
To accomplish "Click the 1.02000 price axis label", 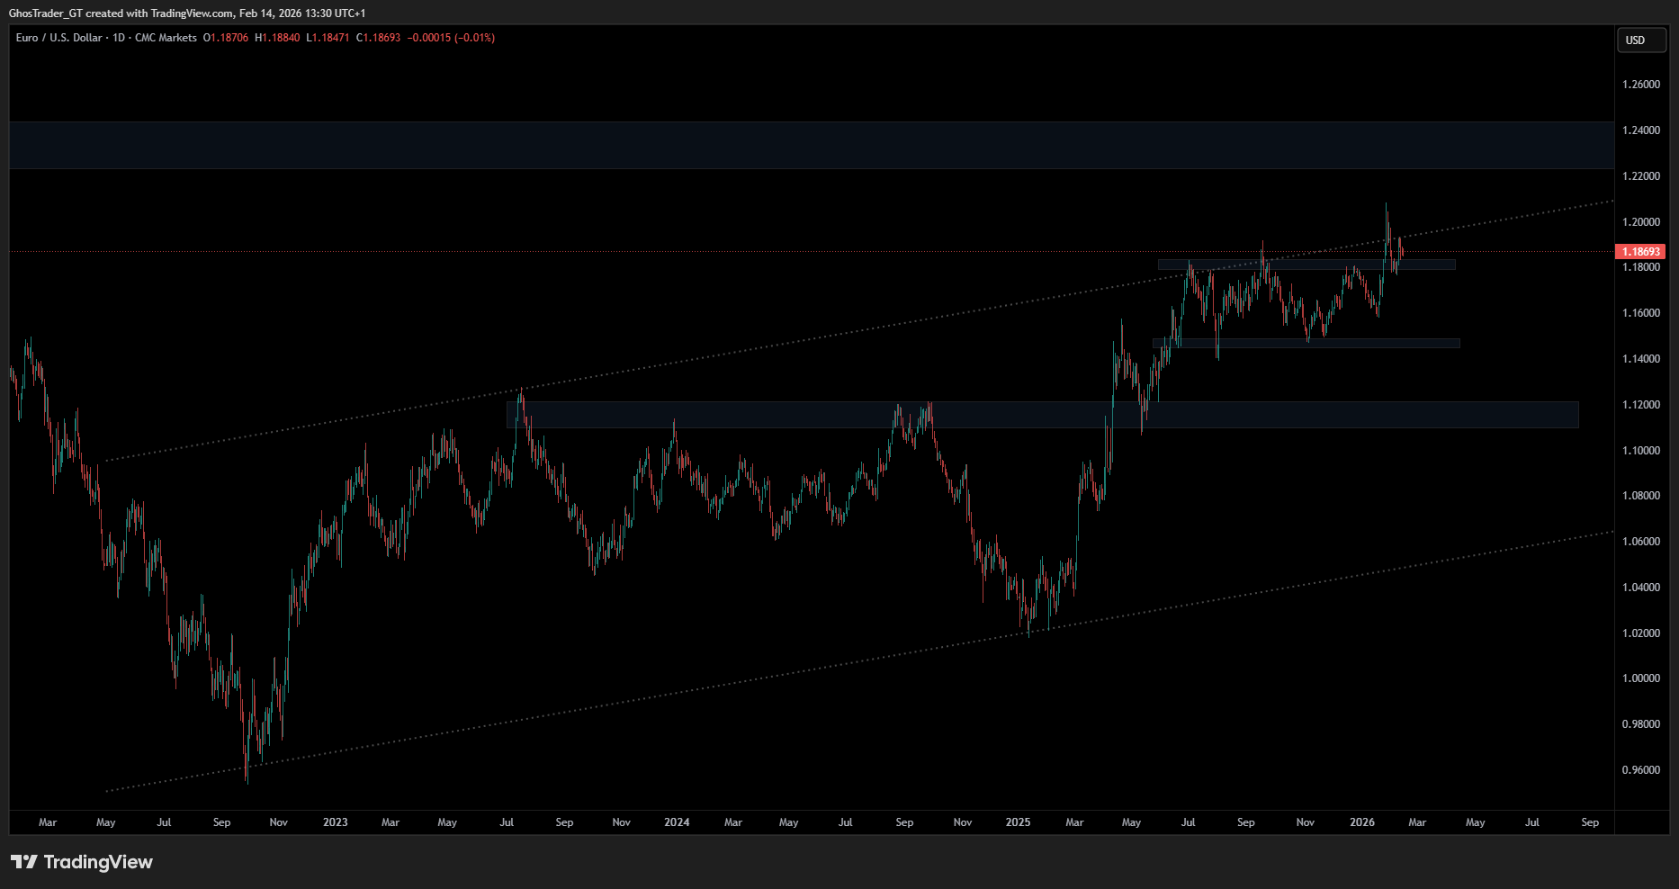I will tap(1641, 633).
